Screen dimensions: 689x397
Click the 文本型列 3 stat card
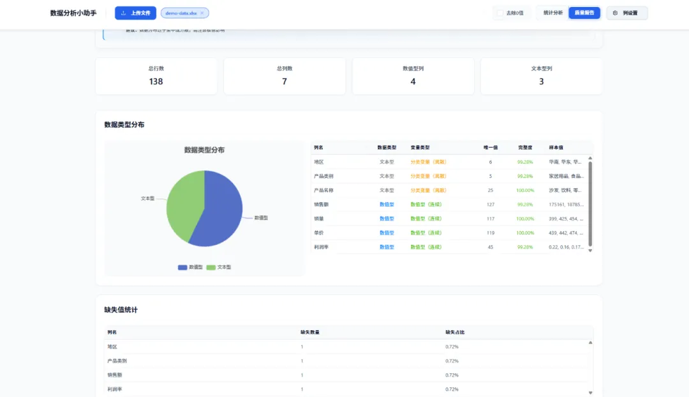542,76
